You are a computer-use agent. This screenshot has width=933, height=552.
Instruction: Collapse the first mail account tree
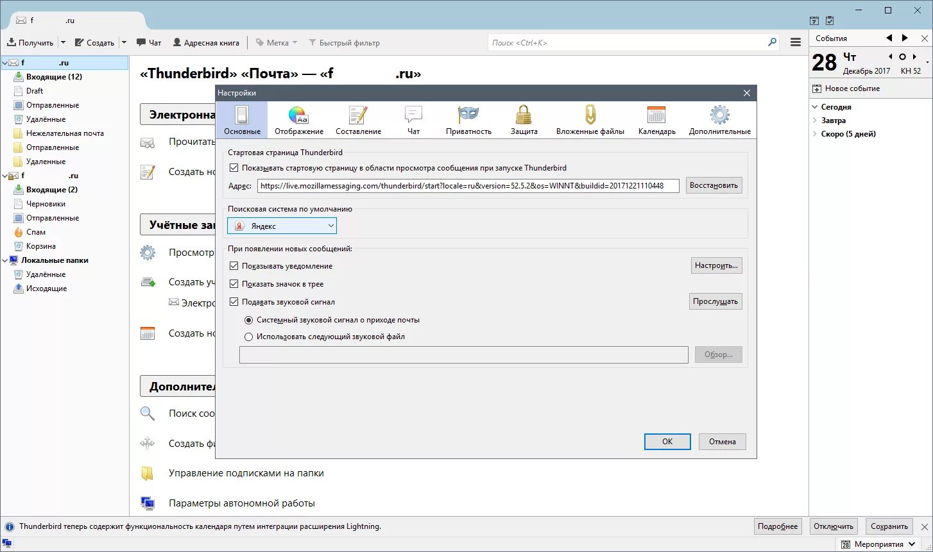(4, 63)
